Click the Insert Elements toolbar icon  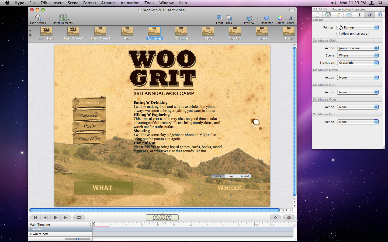click(x=63, y=18)
